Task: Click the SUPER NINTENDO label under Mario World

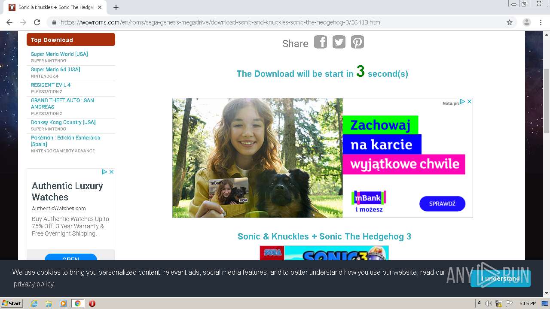Action: coord(49,61)
